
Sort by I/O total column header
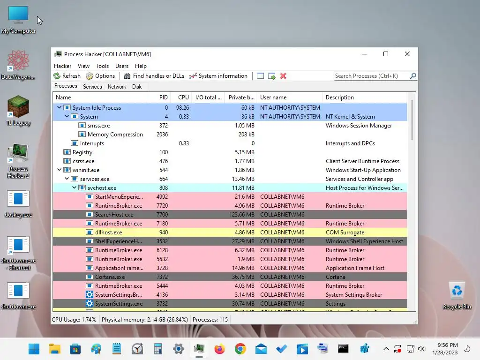coord(208,97)
